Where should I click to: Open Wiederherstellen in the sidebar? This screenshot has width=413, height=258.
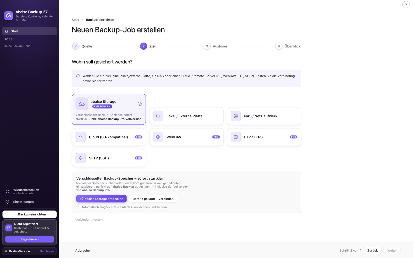pos(30,191)
